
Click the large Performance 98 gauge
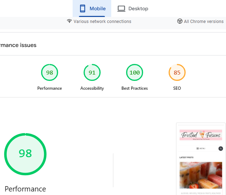[x=26, y=154]
